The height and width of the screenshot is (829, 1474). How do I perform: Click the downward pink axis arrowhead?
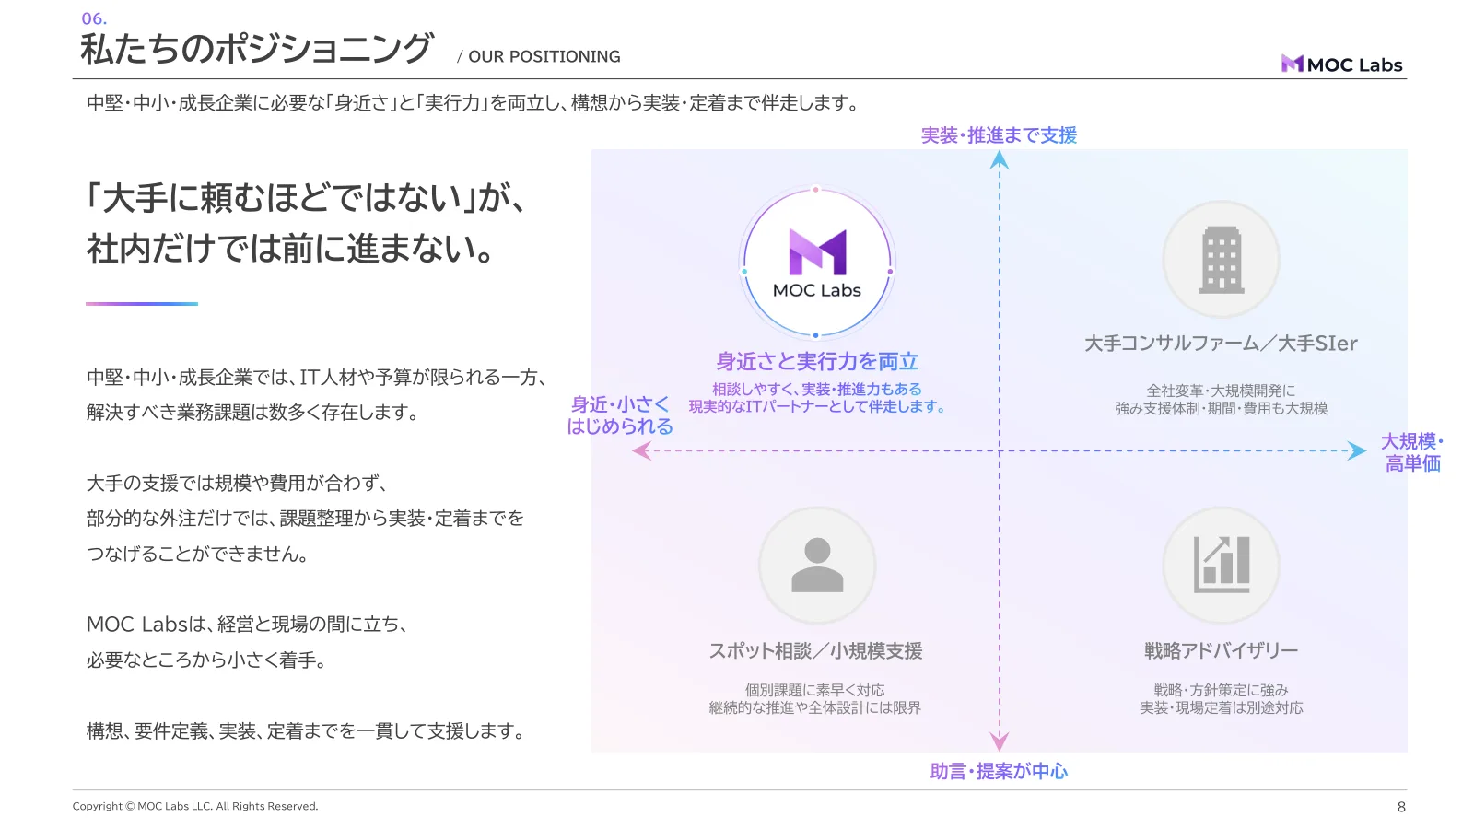[1000, 741]
